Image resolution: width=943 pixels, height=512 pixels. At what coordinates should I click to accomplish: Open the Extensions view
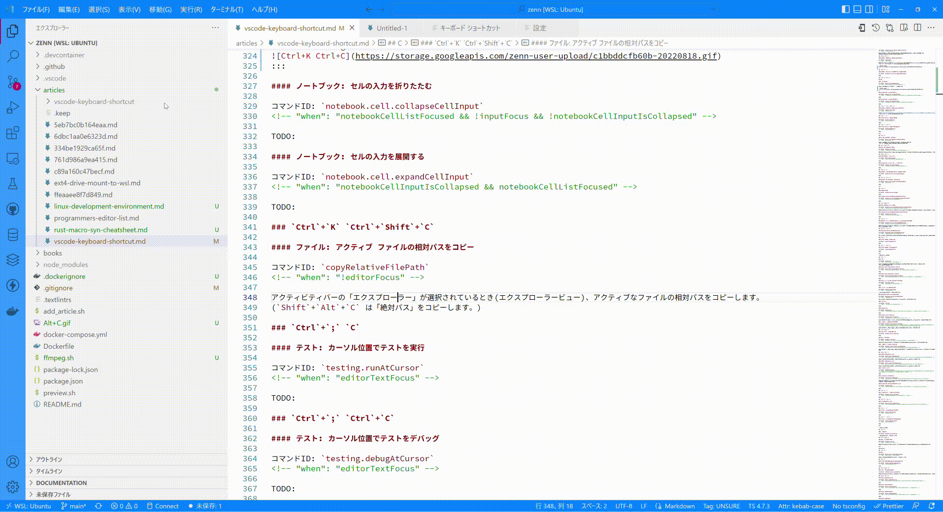(13, 133)
